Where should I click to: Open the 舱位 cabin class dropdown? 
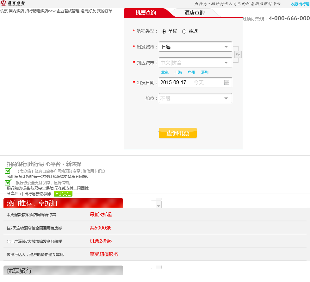point(195,98)
